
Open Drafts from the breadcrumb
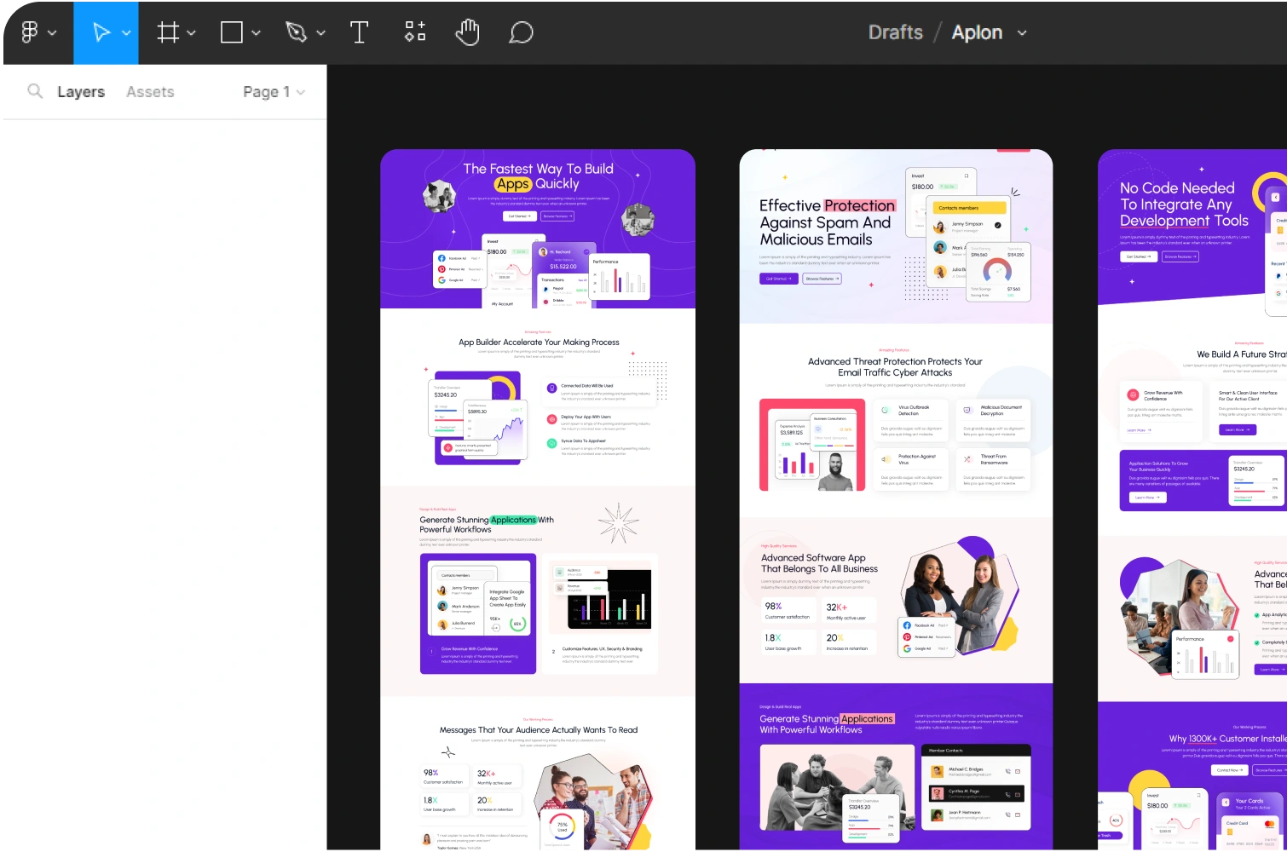tap(895, 32)
